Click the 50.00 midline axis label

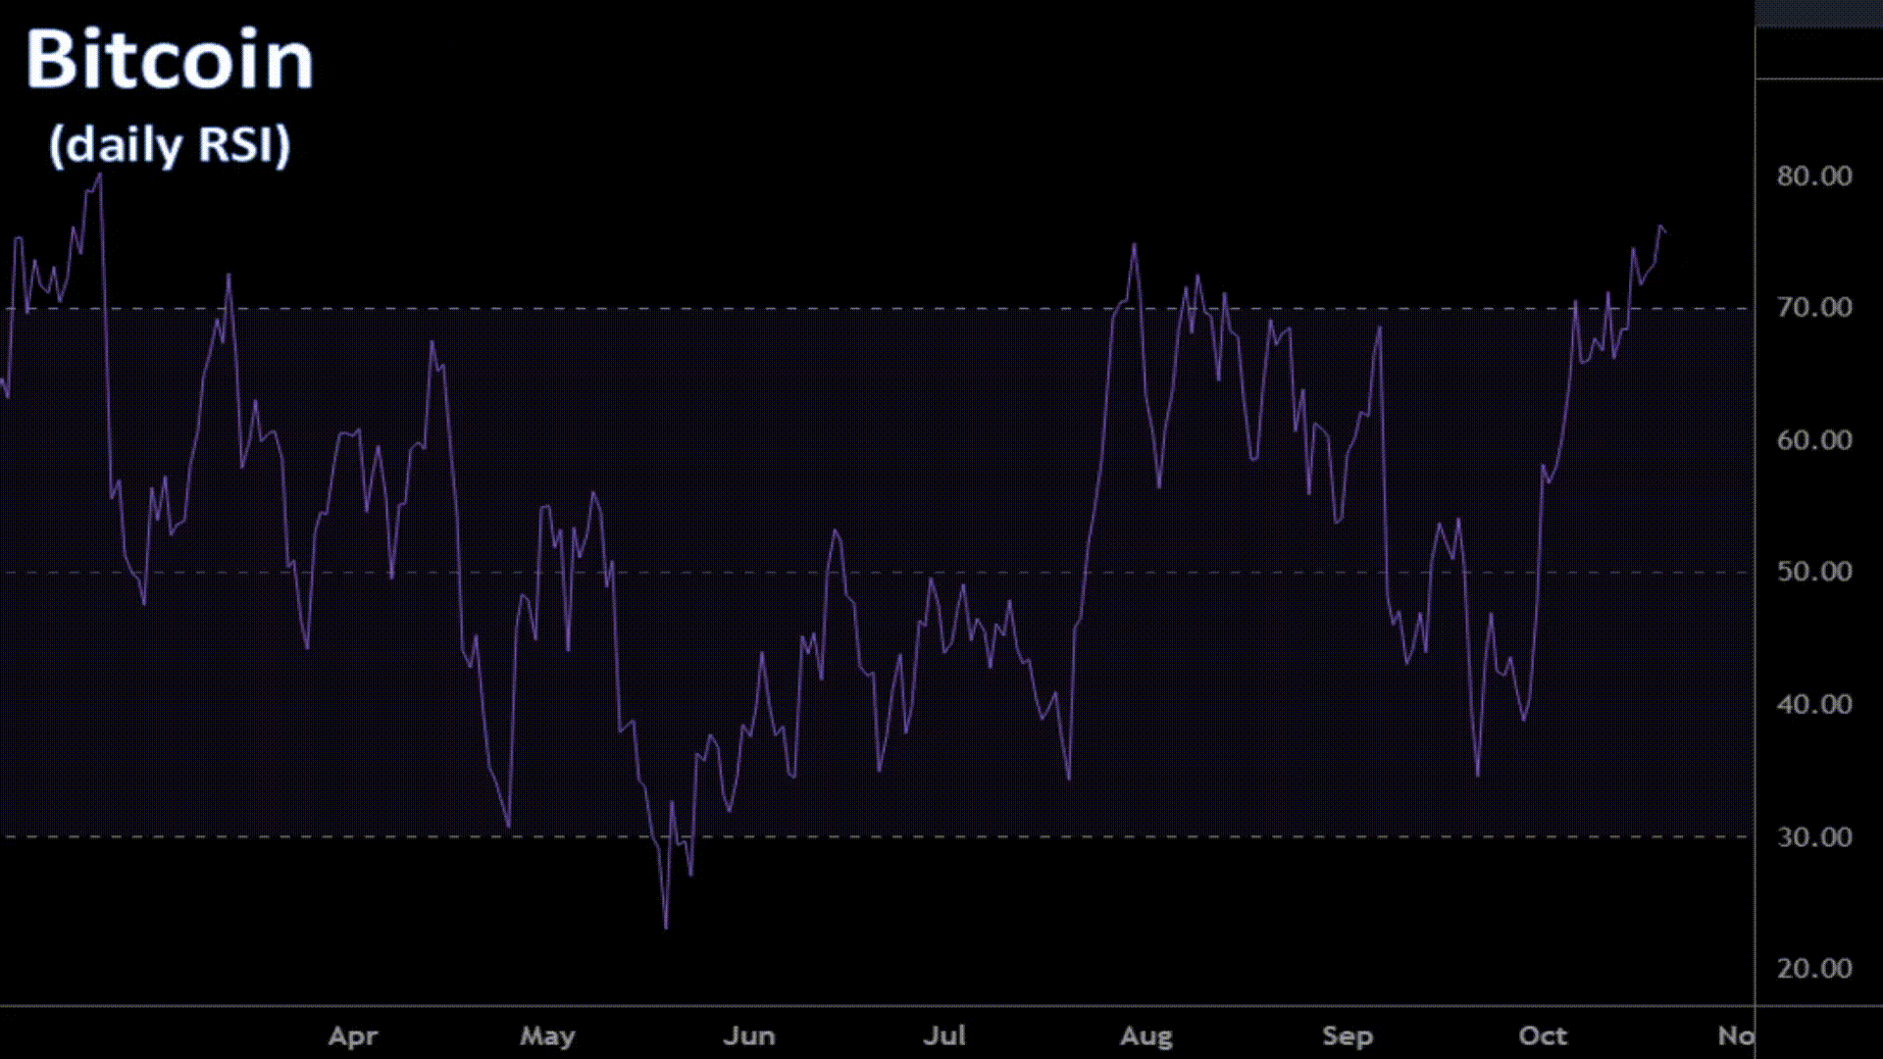pyautogui.click(x=1813, y=572)
